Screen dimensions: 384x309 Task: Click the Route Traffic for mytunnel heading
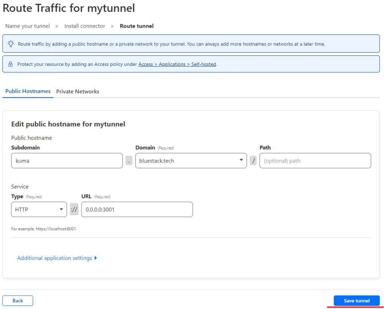(x=69, y=8)
